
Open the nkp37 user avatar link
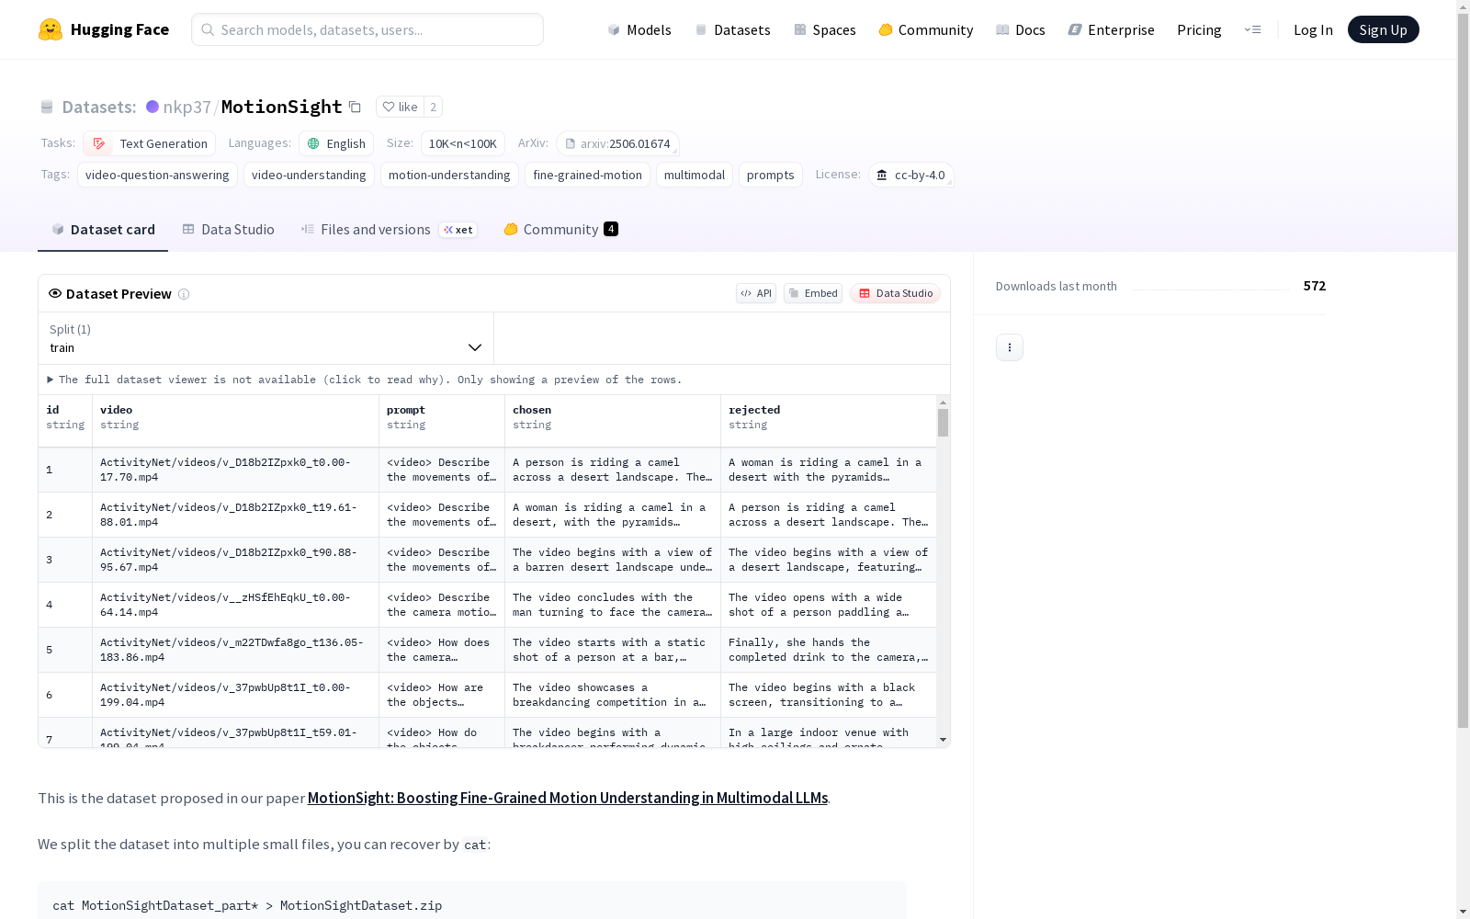point(153,107)
